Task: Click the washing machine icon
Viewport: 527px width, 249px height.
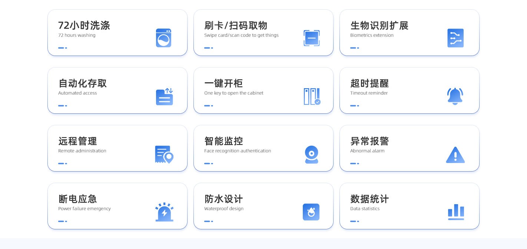Action: click(163, 38)
